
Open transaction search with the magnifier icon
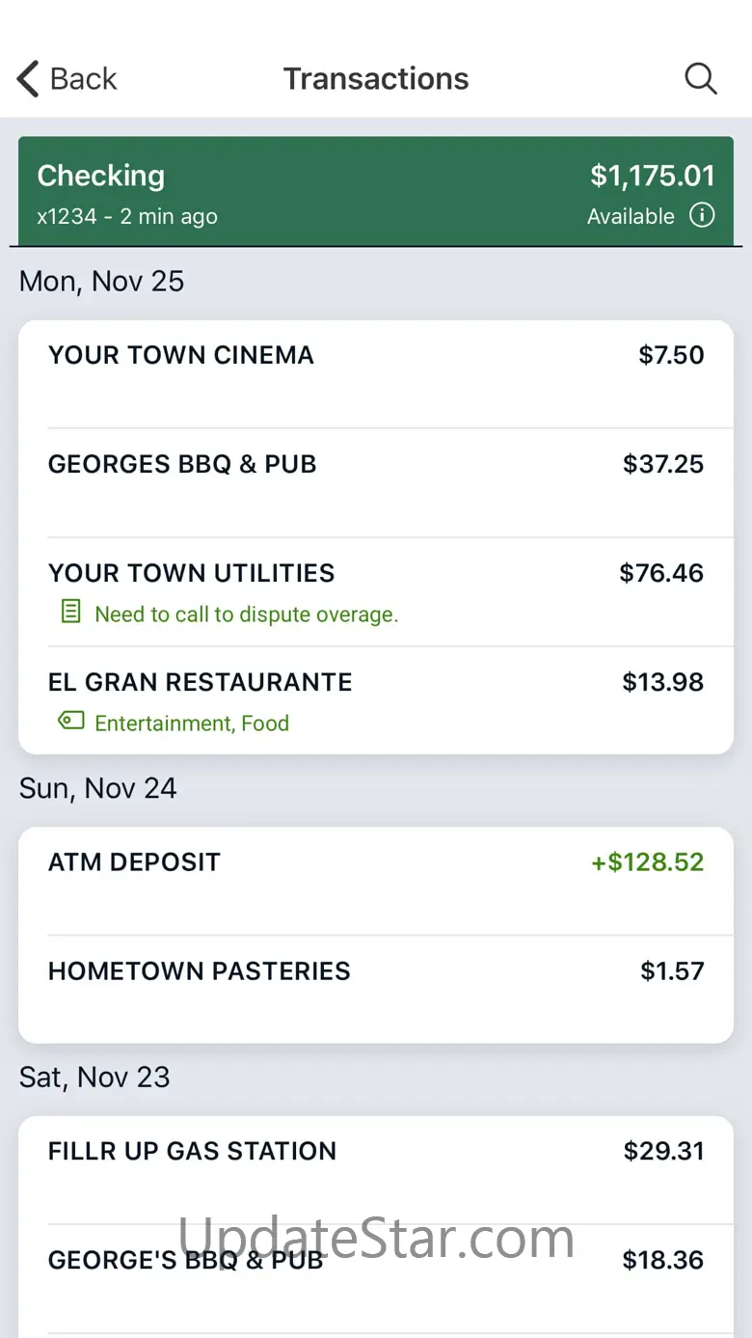pyautogui.click(x=701, y=79)
